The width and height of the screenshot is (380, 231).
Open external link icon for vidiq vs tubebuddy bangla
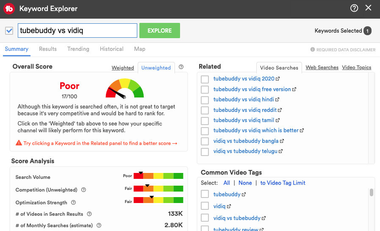click(x=282, y=141)
